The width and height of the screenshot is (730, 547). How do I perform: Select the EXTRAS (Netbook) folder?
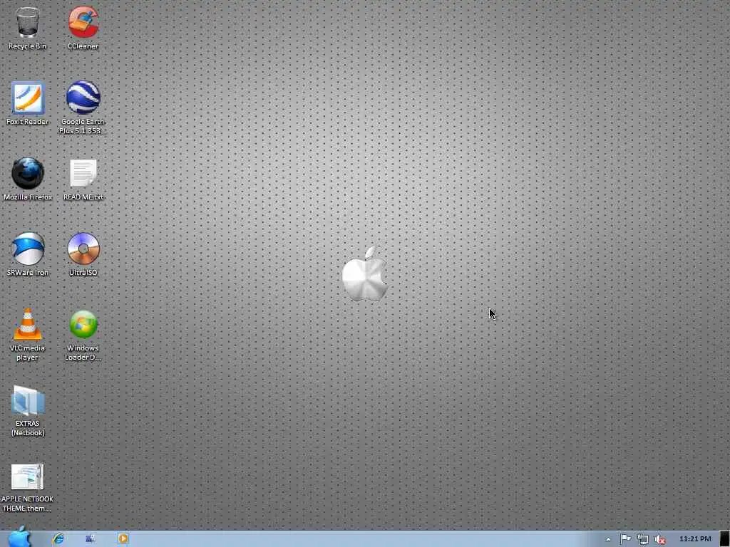coord(28,411)
